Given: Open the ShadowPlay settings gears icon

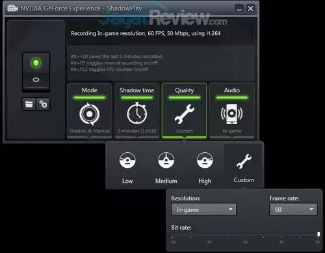Looking at the screenshot, I should tap(43, 104).
